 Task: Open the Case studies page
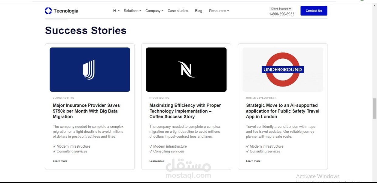pyautogui.click(x=178, y=11)
